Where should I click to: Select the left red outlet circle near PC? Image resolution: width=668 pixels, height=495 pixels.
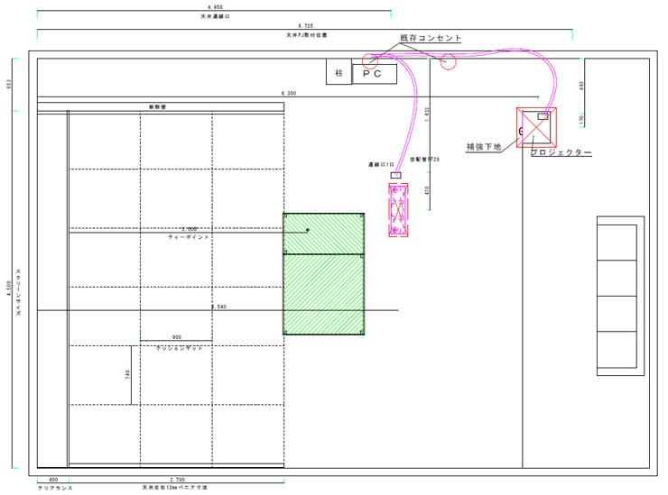point(369,61)
